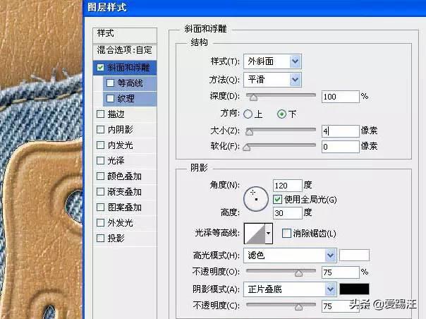Click the shadow 不透明度(C) slider handle
The height and width of the screenshot is (319, 426).
[x=298, y=307]
